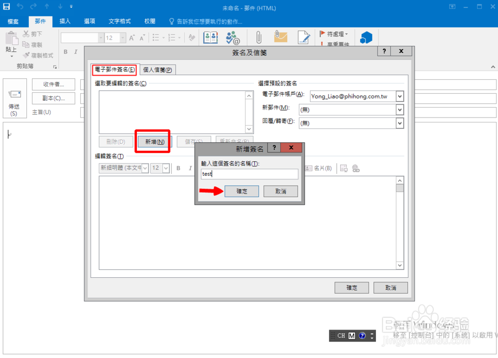This screenshot has width=498, height=358.
Task: Open the Address Book icon on the ribbon
Action: click(210, 37)
